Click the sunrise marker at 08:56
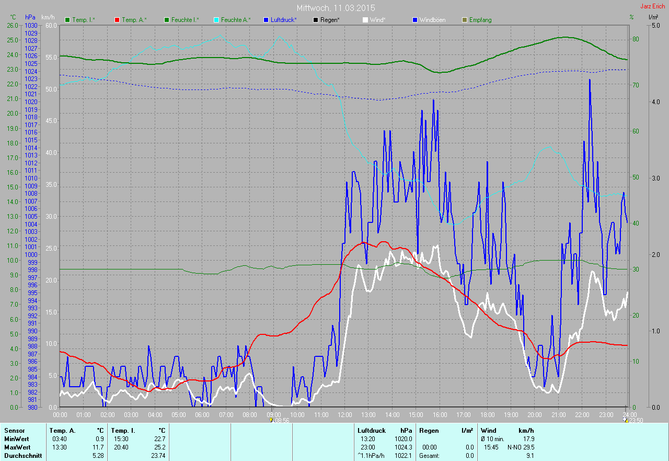This screenshot has height=461, width=669. coord(270,420)
